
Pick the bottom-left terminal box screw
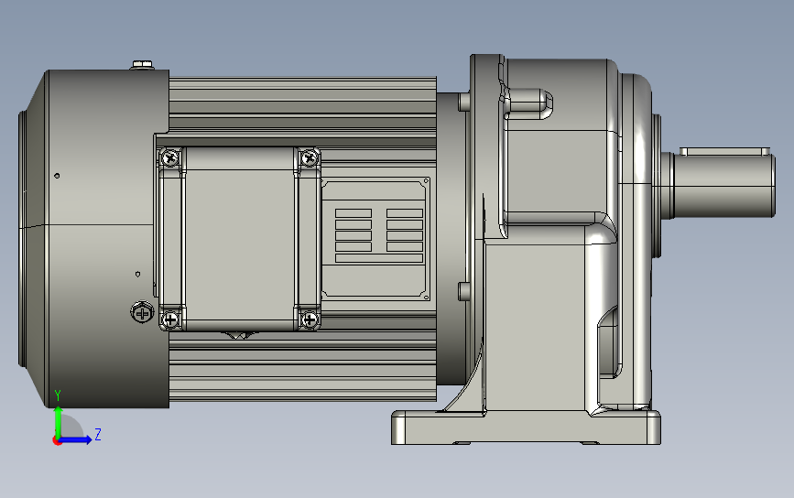[x=170, y=319]
